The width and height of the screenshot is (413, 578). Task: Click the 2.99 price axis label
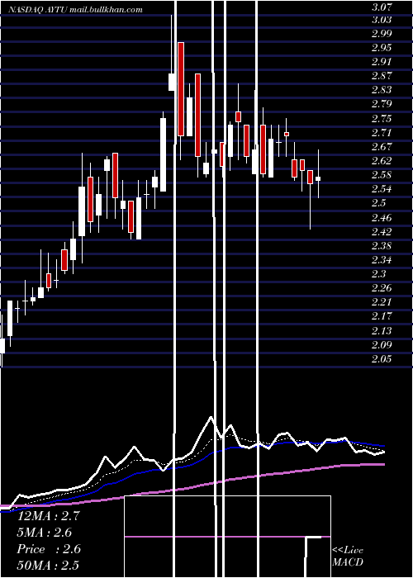coord(382,34)
